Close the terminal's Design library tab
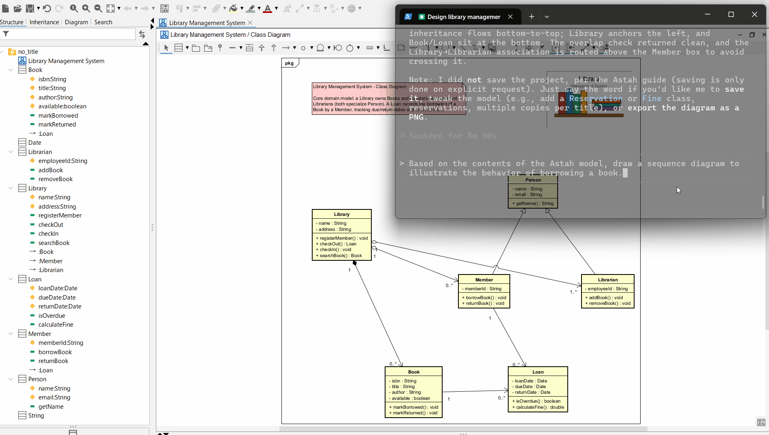This screenshot has width=769, height=435. (510, 17)
